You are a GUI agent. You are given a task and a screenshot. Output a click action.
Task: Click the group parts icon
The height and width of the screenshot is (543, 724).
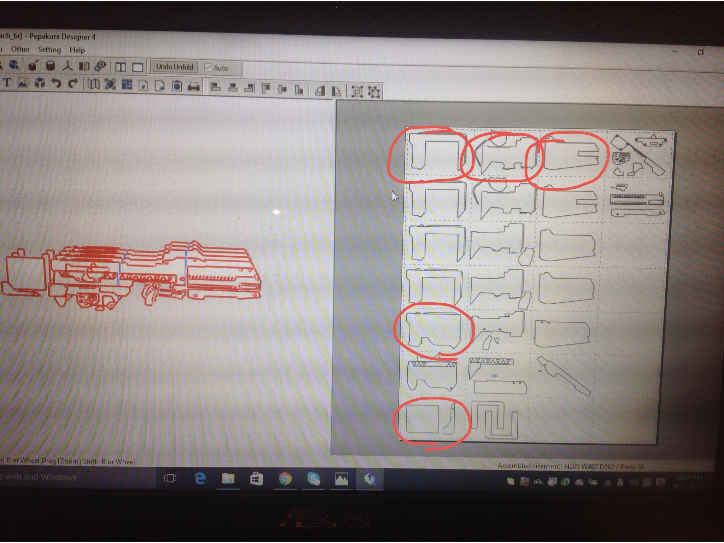(x=357, y=92)
